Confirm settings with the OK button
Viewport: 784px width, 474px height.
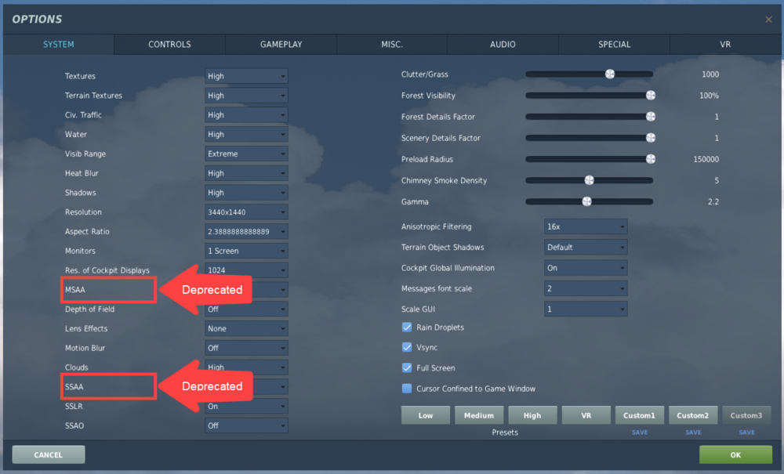[x=735, y=454]
